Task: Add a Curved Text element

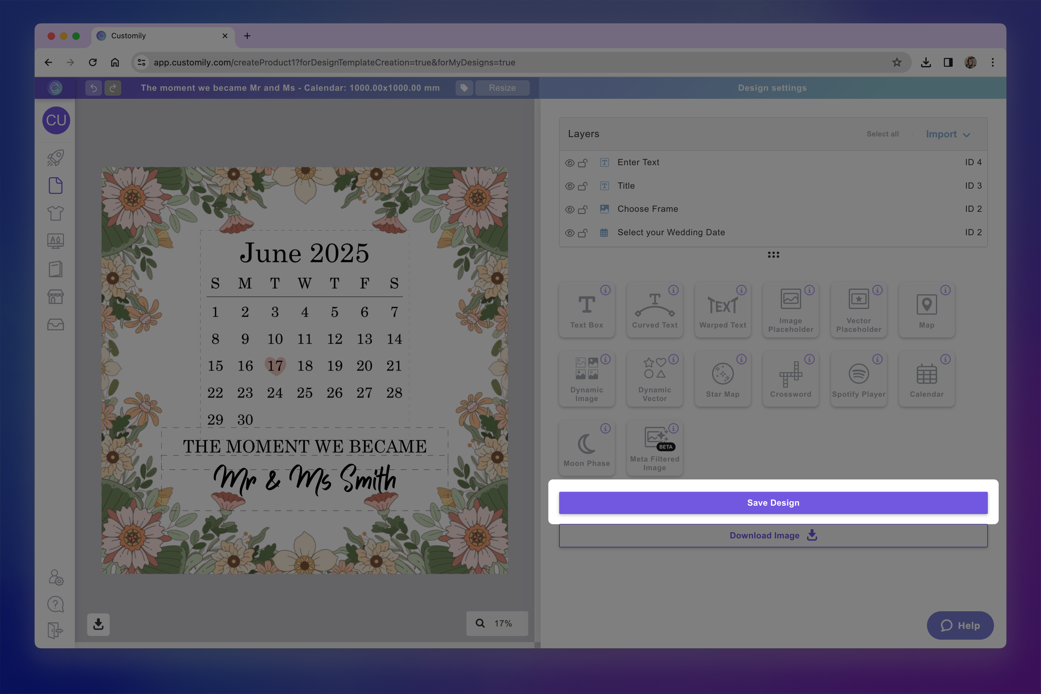Action: point(655,310)
